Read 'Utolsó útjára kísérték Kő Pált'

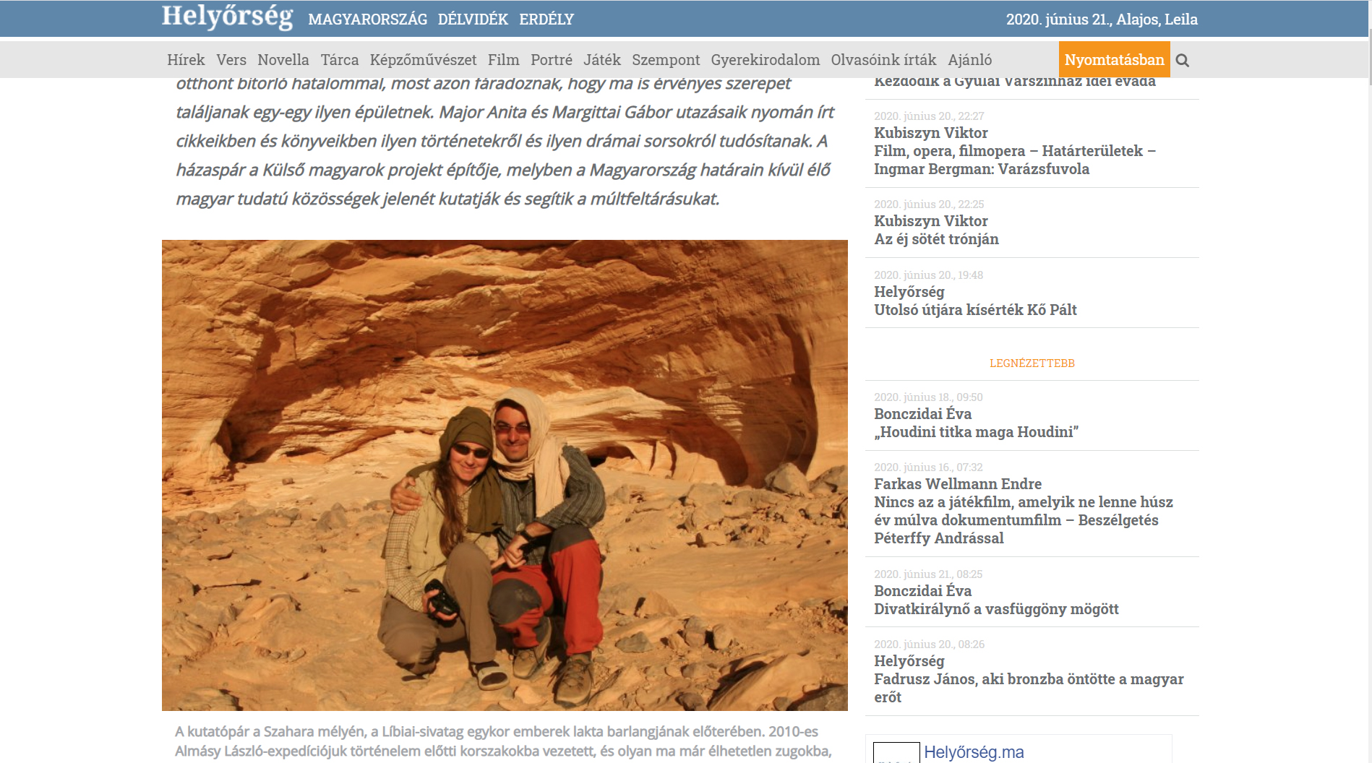click(975, 310)
